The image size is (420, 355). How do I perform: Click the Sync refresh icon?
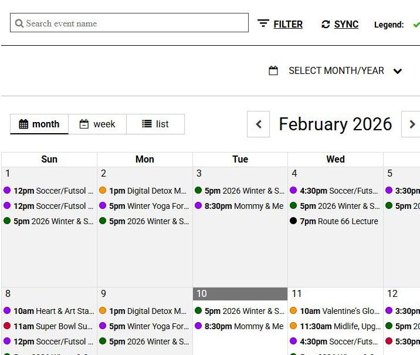coord(326,24)
